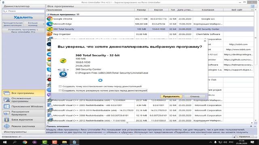
Task: Click the Reg Organizer program icon
Action: (49, 34)
